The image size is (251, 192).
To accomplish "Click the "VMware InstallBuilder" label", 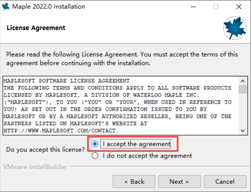I will (35, 167).
